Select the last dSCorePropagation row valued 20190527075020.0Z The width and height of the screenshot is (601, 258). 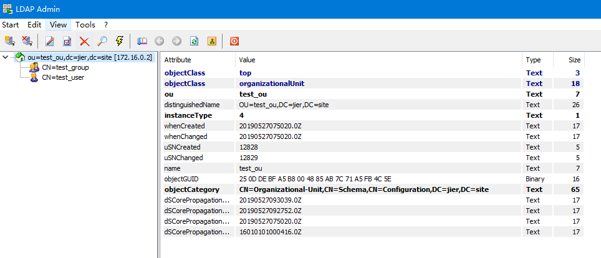tap(373, 221)
